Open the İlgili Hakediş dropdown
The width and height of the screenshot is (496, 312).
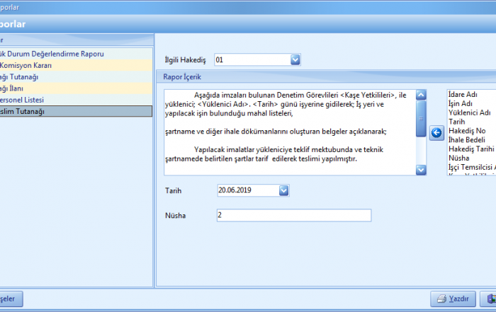295,60
